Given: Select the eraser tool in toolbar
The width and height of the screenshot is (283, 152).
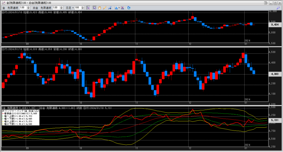Looking at the screenshot, I should pos(109,8).
